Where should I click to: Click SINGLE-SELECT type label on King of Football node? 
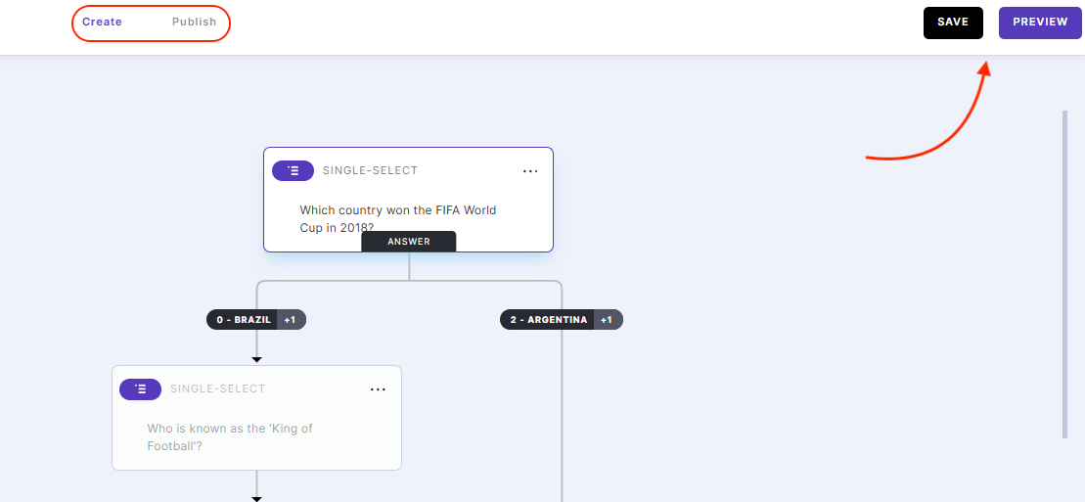(x=217, y=389)
